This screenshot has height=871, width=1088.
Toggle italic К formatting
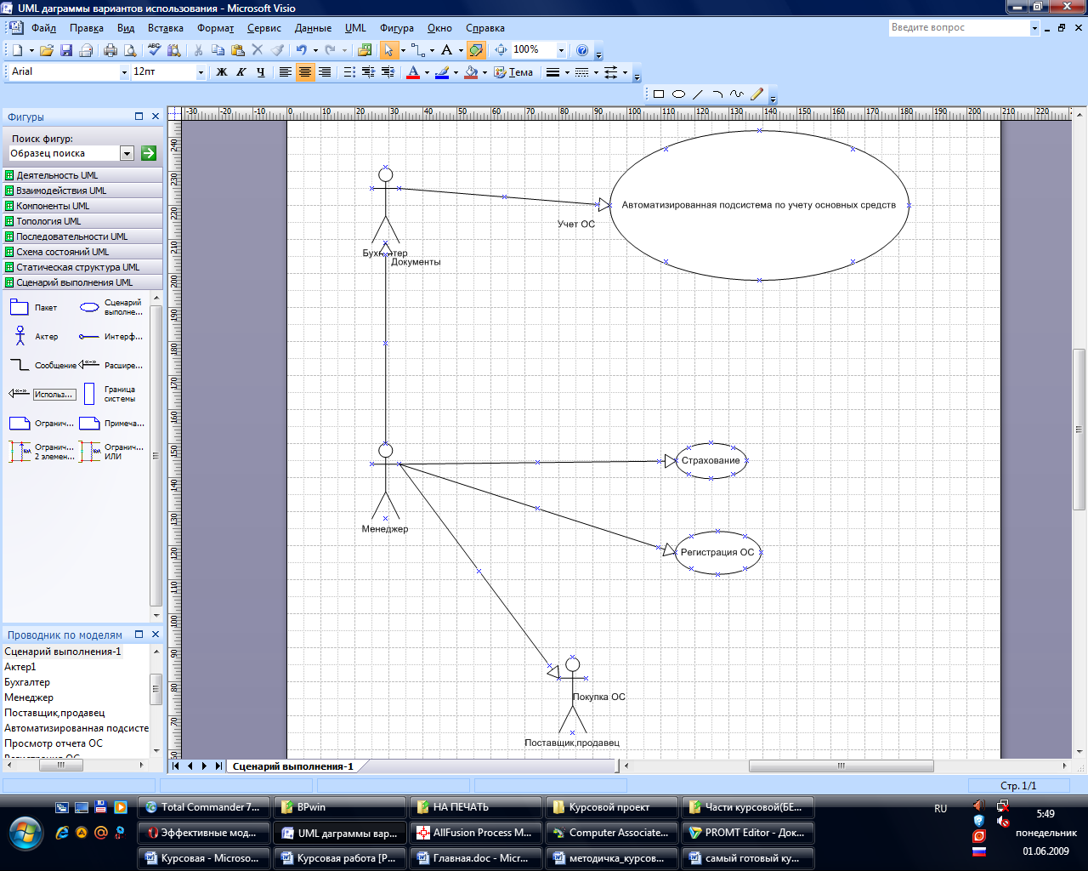[241, 72]
